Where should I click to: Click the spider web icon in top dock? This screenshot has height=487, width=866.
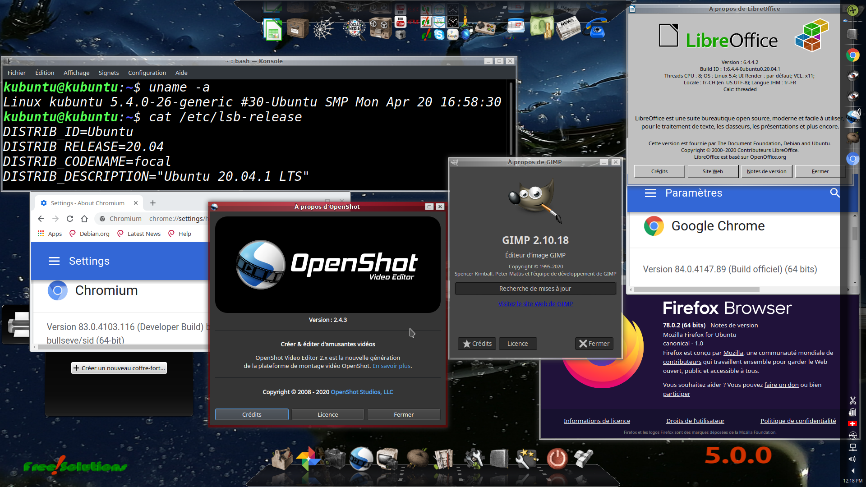pos(323,29)
